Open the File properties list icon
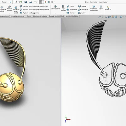The image size is (126, 126). click(49, 2)
